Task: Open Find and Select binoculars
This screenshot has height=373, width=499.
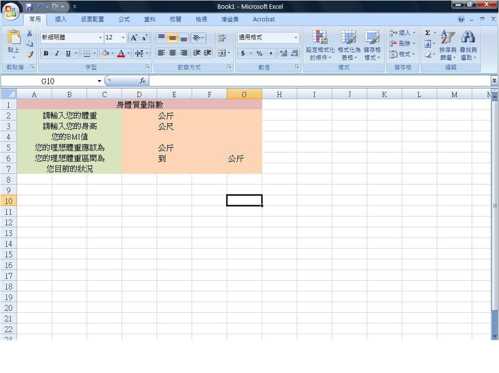Action: pyautogui.click(x=468, y=45)
